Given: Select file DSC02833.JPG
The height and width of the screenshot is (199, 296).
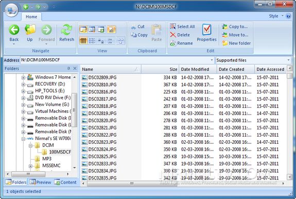Looking at the screenshot, I should (x=102, y=163).
